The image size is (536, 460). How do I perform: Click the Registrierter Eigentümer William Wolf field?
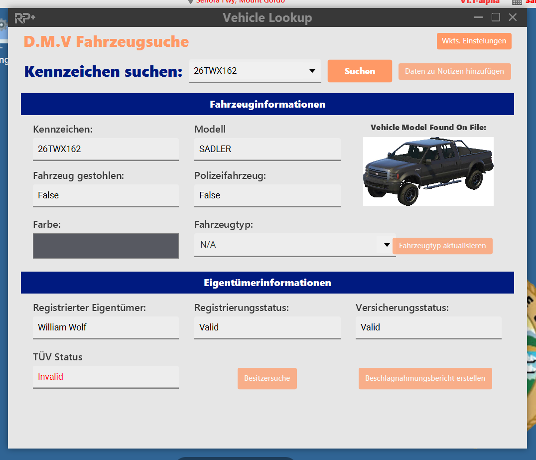pyautogui.click(x=106, y=327)
